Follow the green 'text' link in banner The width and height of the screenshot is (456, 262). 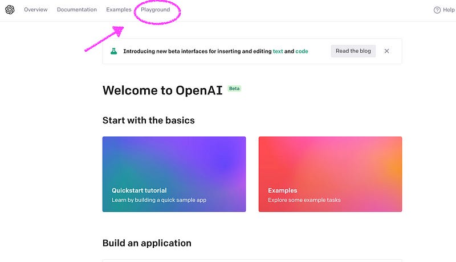pos(278,51)
